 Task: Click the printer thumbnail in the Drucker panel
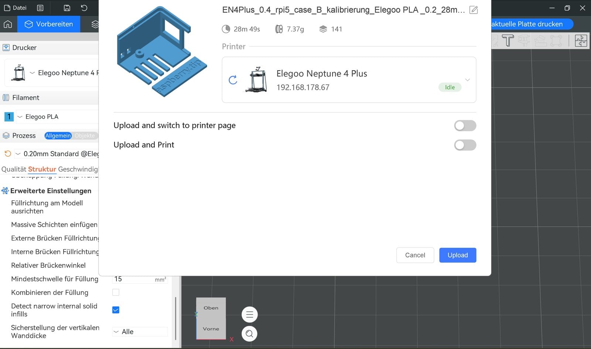click(x=18, y=73)
